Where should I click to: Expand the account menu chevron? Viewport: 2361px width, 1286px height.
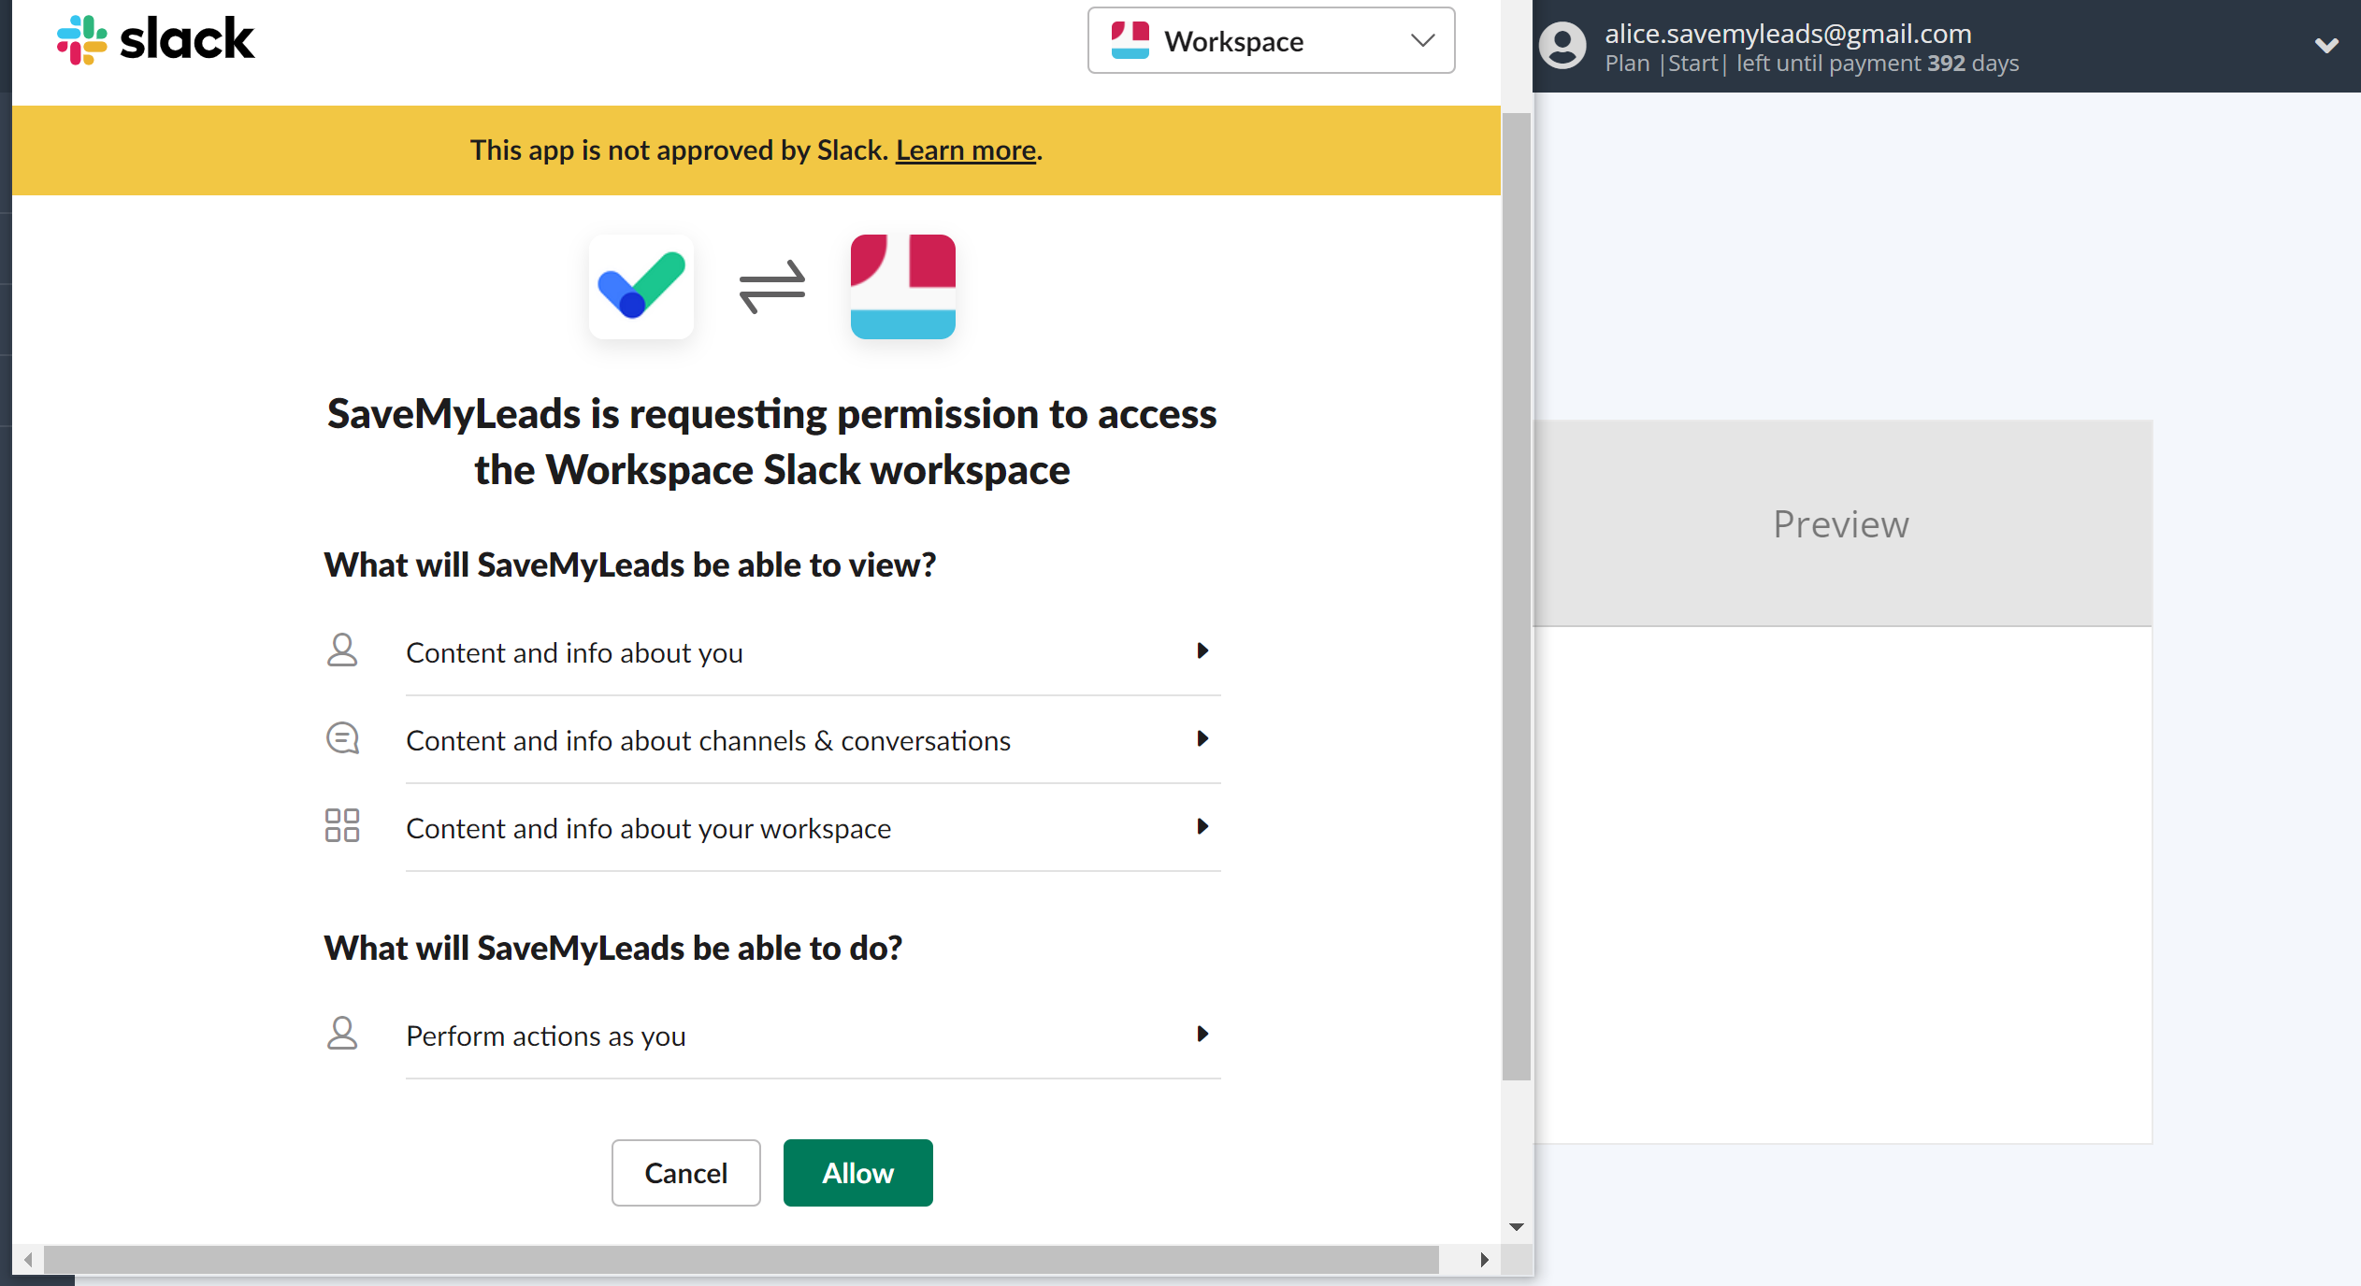point(2326,45)
